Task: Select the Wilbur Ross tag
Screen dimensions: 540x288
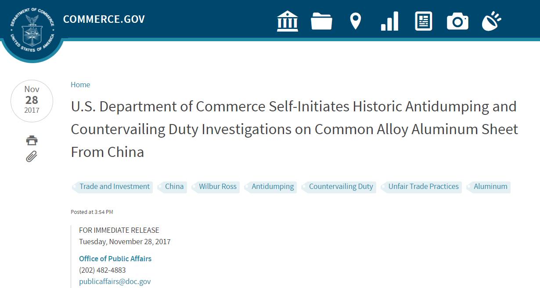Action: [216, 187]
